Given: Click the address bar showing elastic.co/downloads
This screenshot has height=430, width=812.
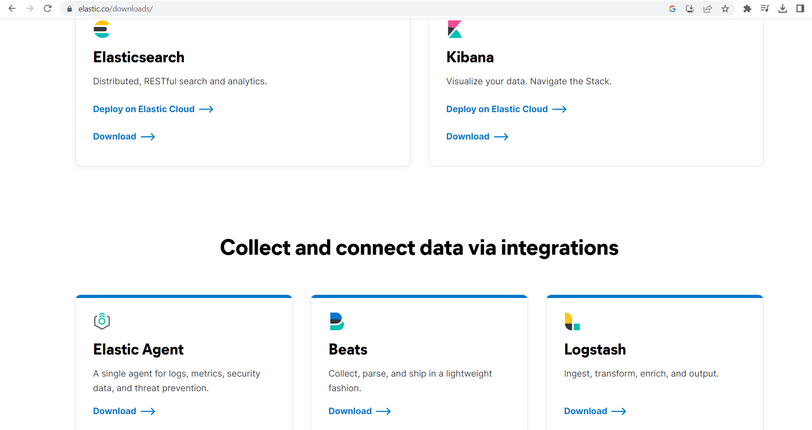Looking at the screenshot, I should [x=115, y=8].
